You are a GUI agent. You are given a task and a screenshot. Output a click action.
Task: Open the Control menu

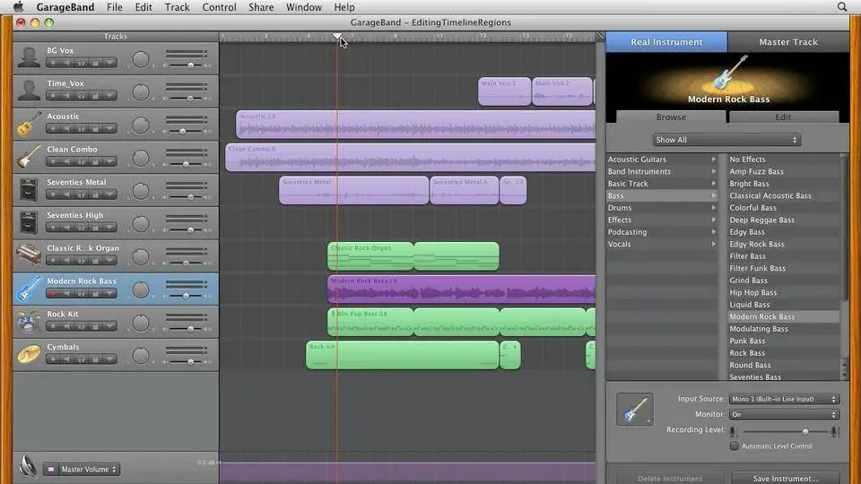tap(219, 7)
